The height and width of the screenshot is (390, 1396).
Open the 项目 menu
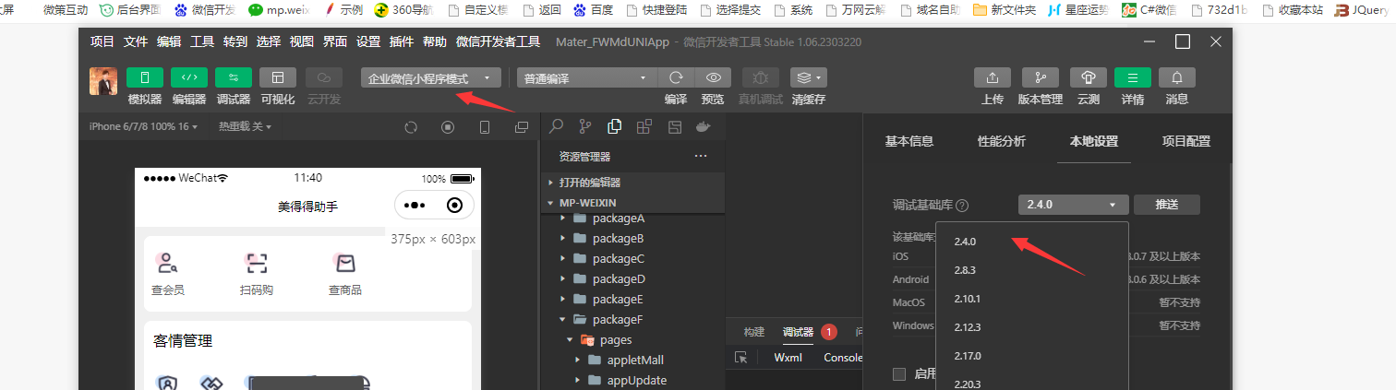point(102,41)
